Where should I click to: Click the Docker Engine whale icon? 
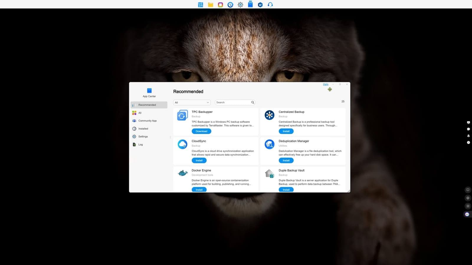click(x=183, y=173)
